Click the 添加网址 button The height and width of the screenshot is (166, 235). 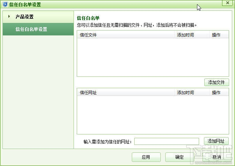(x=216, y=141)
